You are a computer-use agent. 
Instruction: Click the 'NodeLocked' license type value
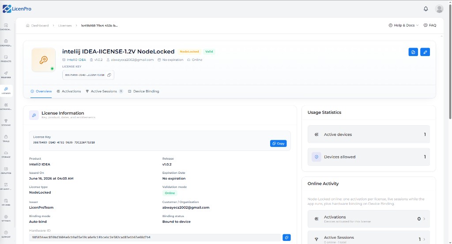40,192
